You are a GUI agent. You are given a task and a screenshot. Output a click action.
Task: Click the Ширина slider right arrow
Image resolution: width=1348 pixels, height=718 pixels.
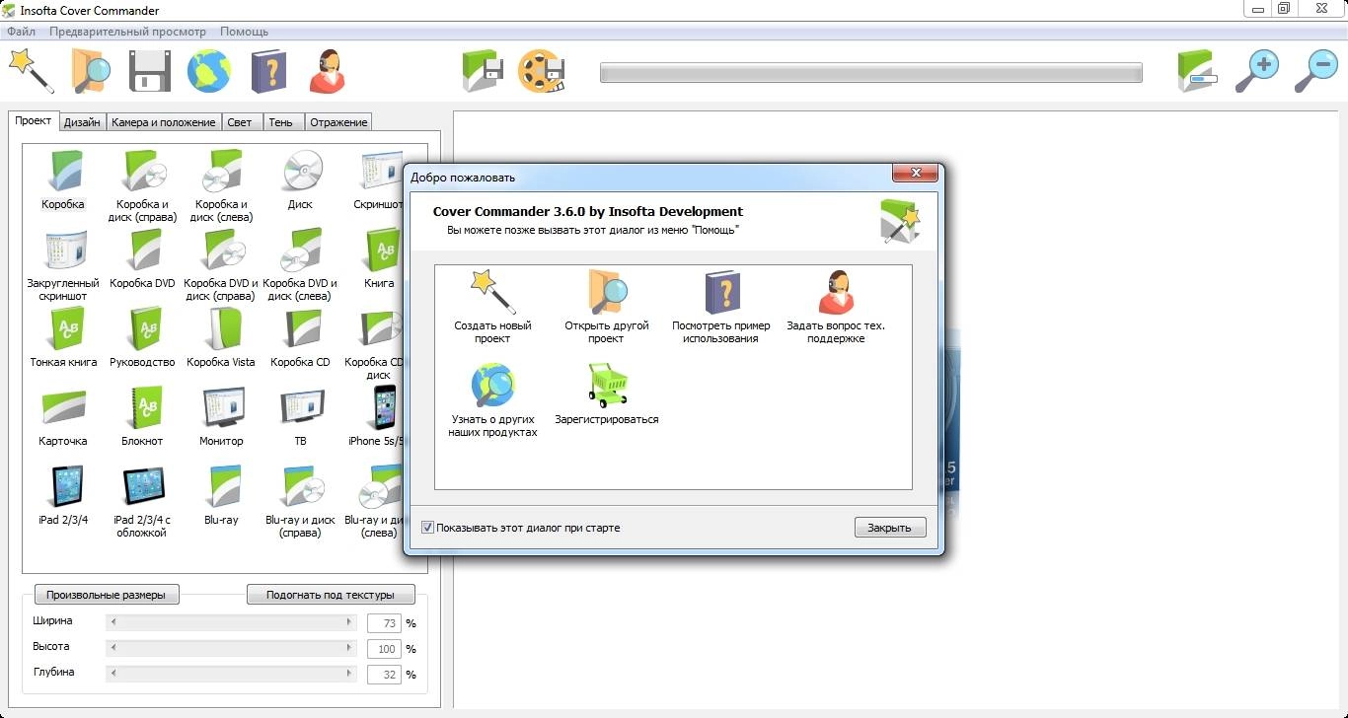pyautogui.click(x=349, y=622)
